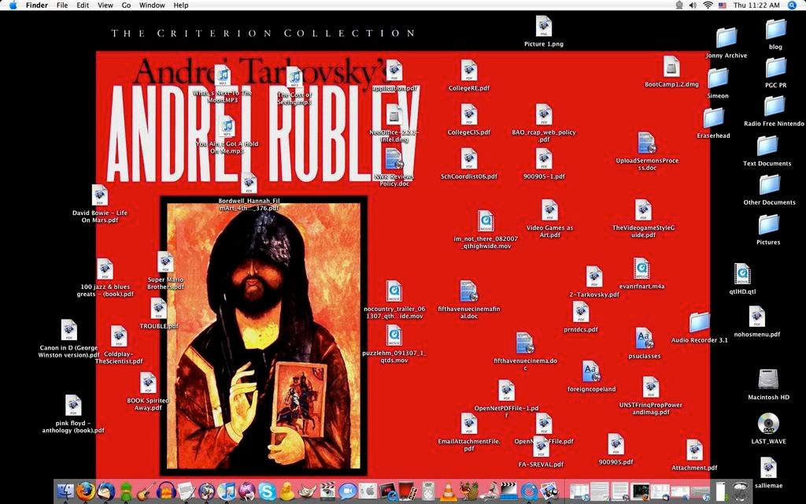
Task: Open the Trash in the Dock
Action: (741, 491)
